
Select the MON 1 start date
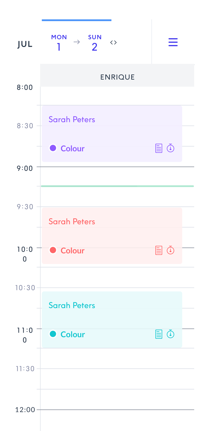(59, 43)
